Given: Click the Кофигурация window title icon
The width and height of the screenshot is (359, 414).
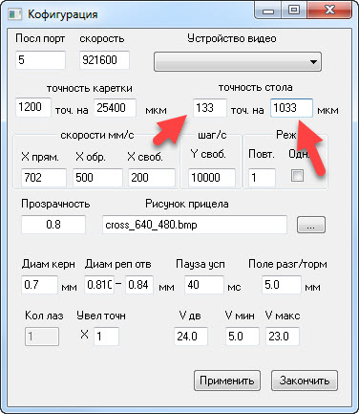Looking at the screenshot, I should coord(14,14).
